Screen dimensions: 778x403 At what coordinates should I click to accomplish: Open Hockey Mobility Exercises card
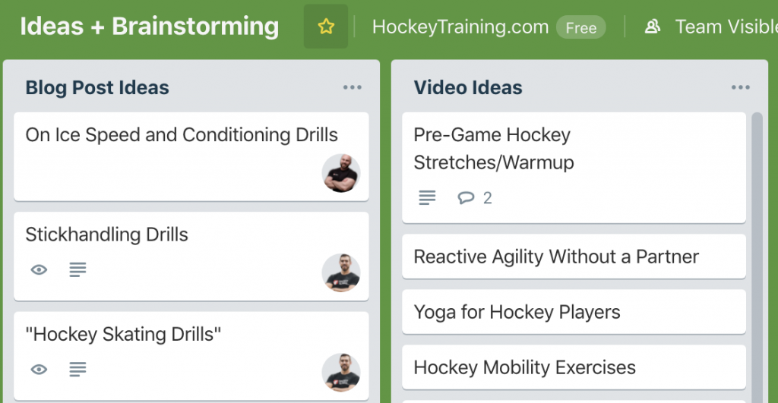pos(574,368)
